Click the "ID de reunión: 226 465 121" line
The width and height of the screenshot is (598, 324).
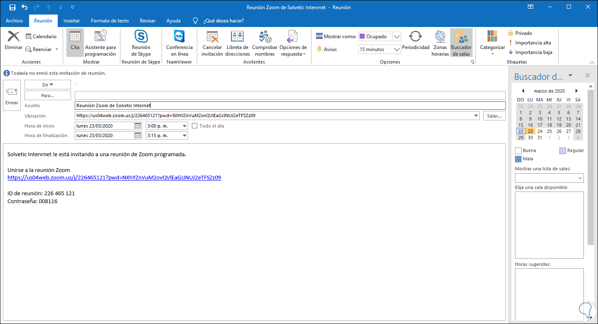click(x=41, y=194)
